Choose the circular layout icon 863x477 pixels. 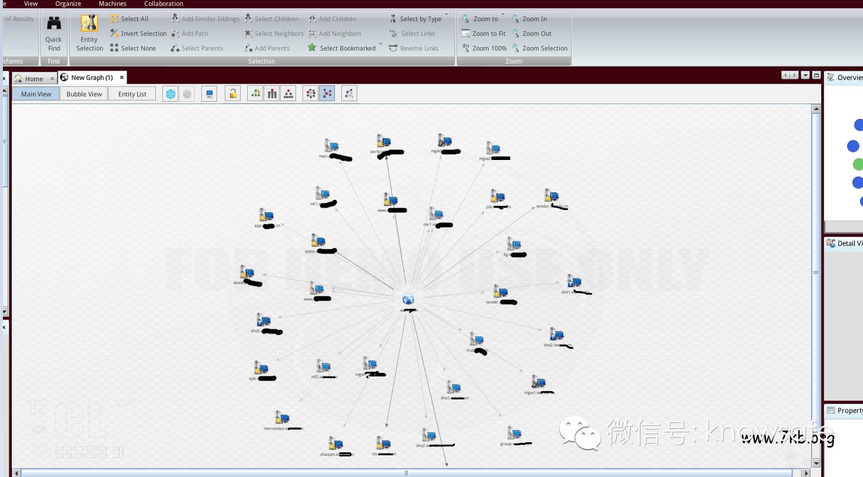(310, 94)
